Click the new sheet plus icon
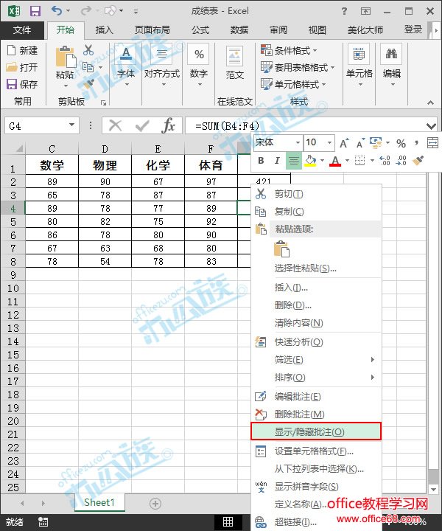 [155, 504]
